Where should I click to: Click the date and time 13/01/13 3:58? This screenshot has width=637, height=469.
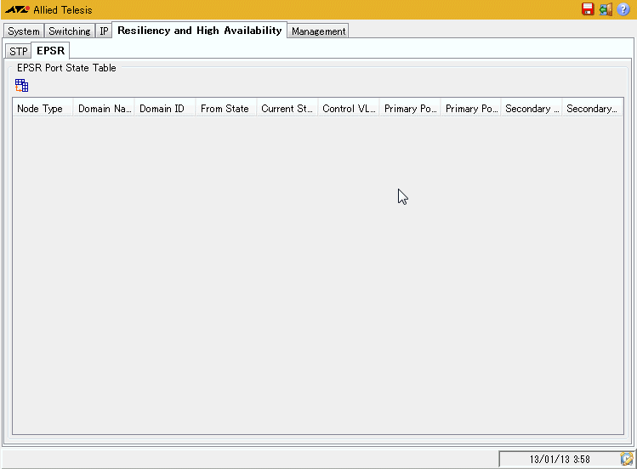[x=560, y=460]
